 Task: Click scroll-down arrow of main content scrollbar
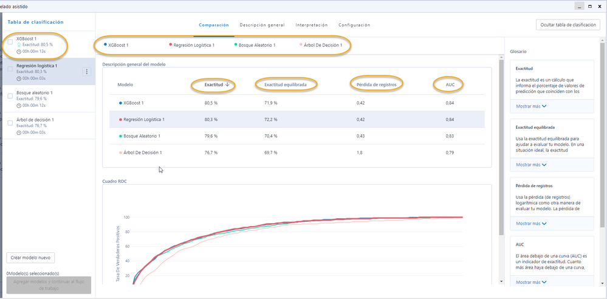coord(501,281)
